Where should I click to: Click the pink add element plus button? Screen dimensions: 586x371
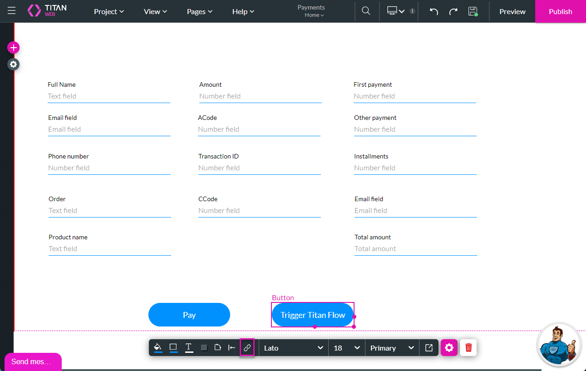[x=14, y=48]
